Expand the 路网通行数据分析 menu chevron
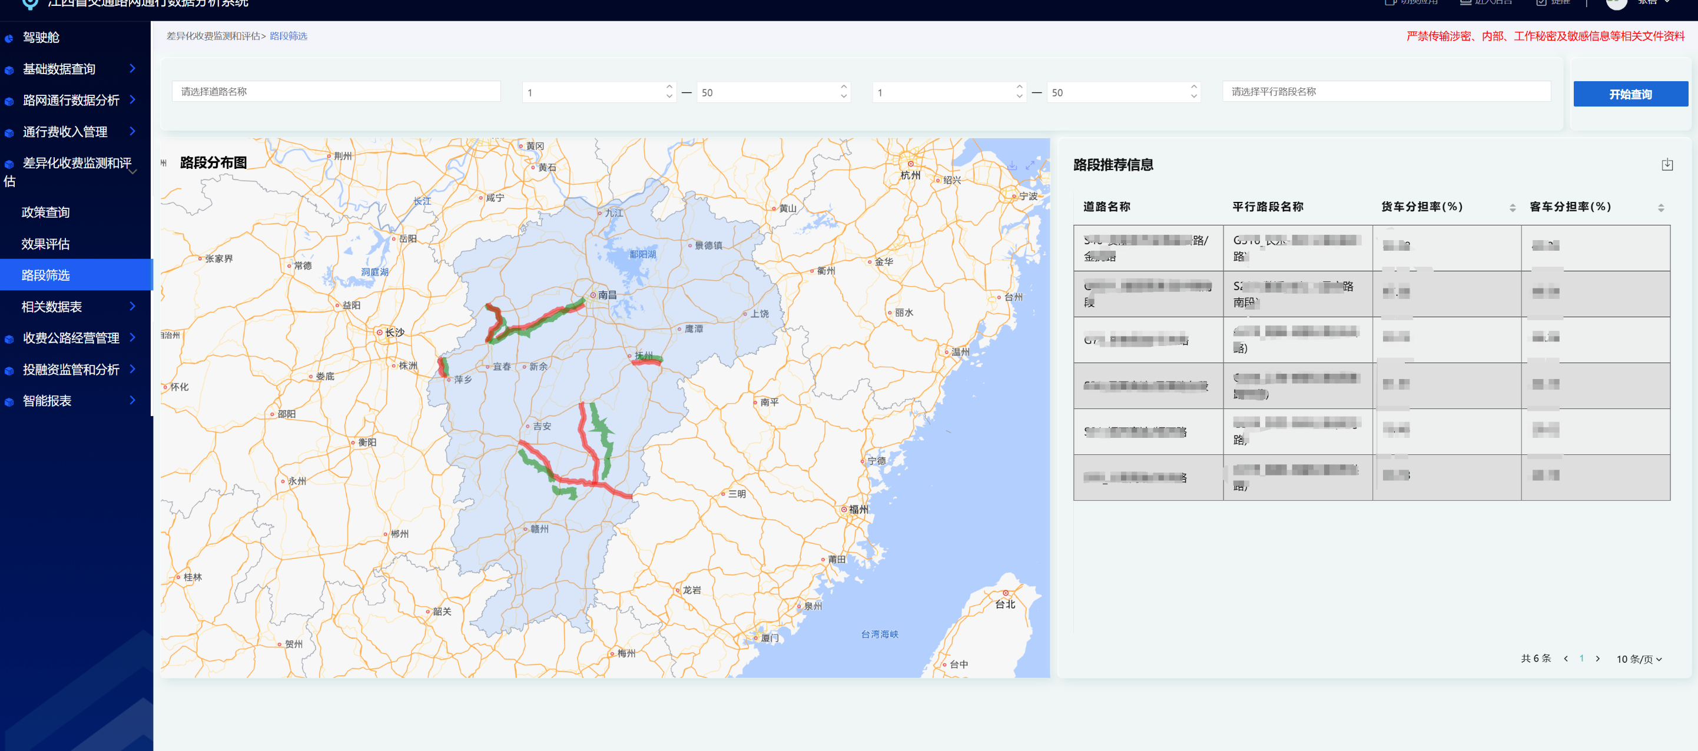This screenshot has width=1698, height=751. (x=132, y=99)
